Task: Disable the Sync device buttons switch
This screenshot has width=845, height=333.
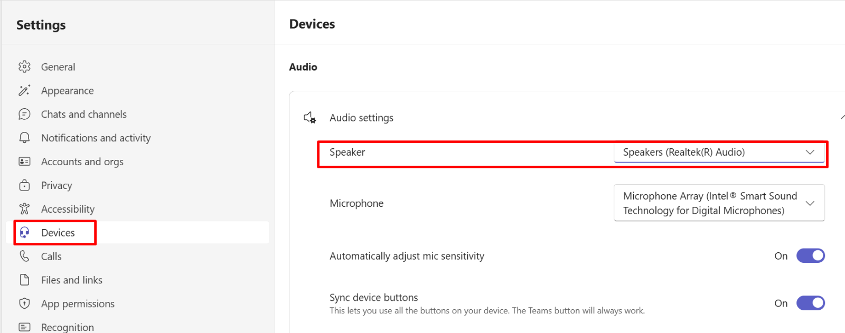Action: coord(810,303)
